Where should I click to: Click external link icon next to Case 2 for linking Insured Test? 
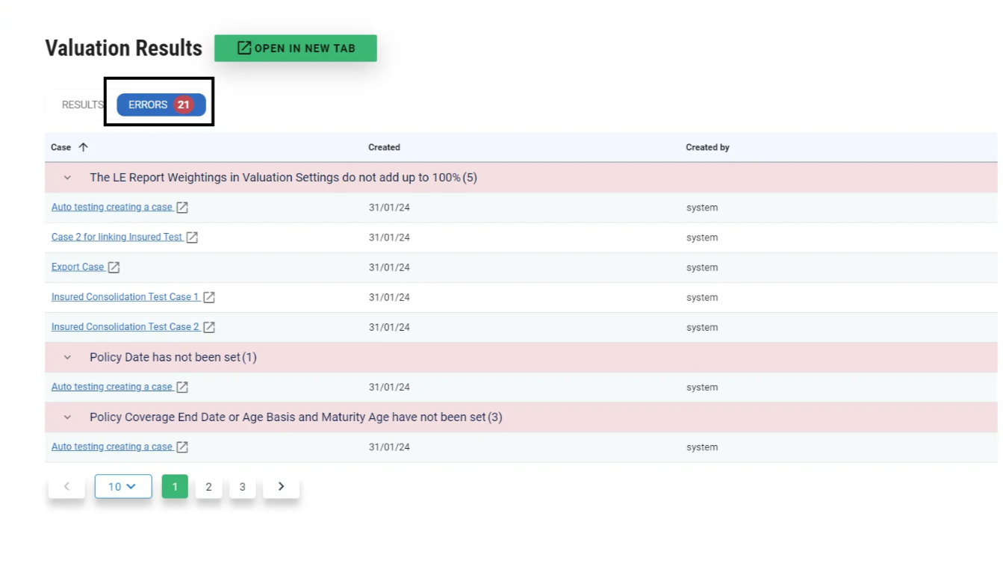pyautogui.click(x=192, y=237)
